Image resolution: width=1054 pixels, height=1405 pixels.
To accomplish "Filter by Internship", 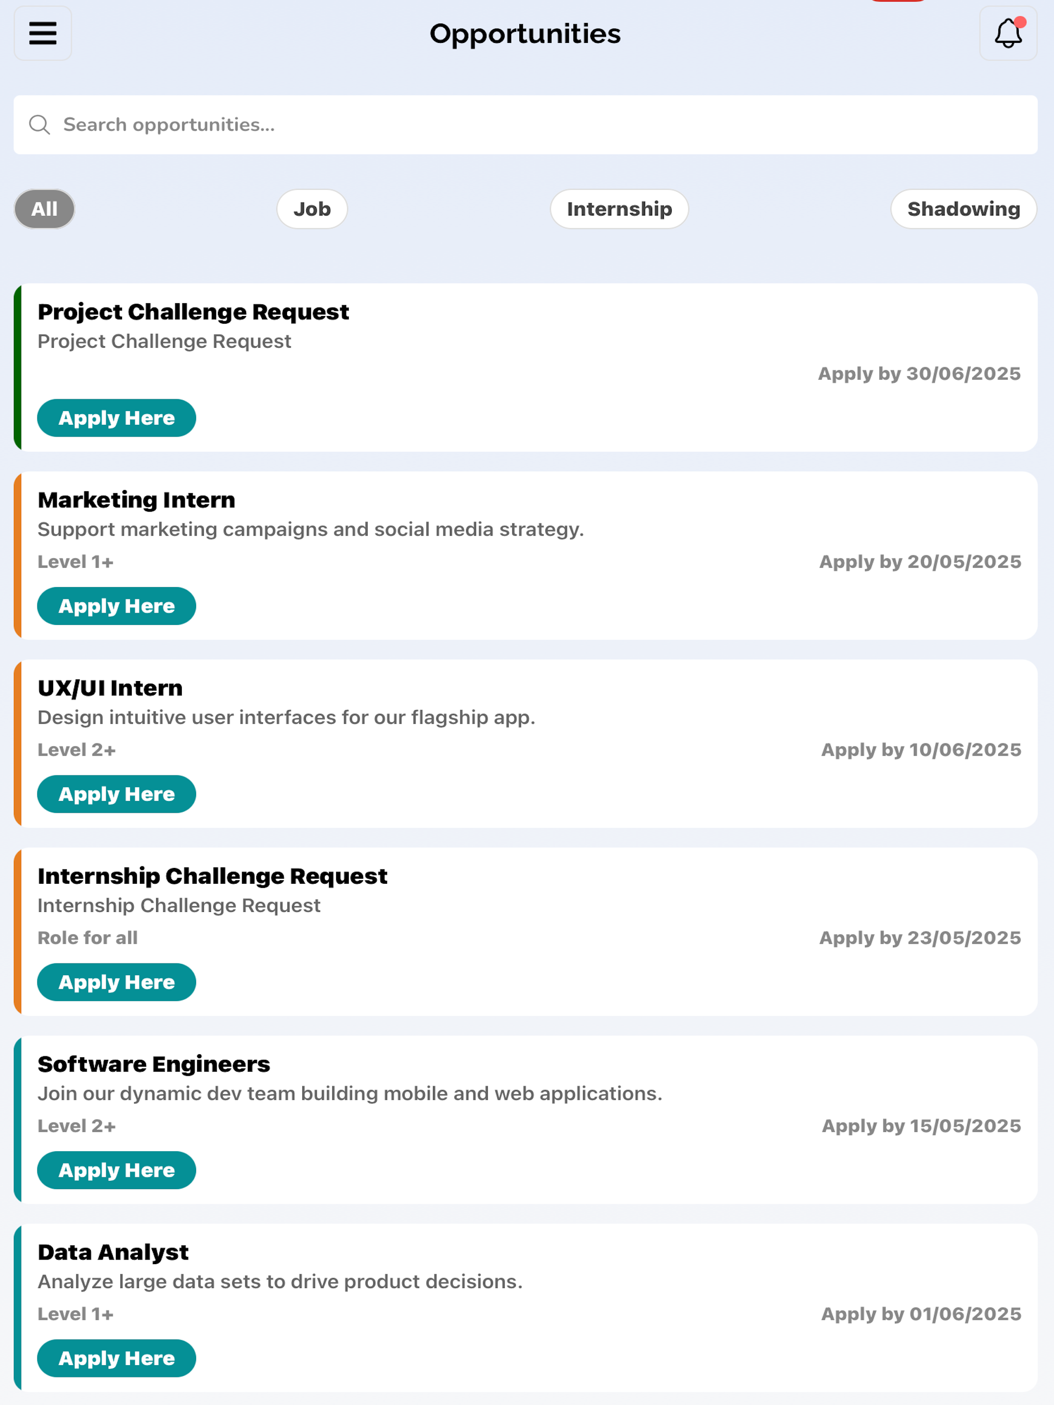I will (619, 209).
